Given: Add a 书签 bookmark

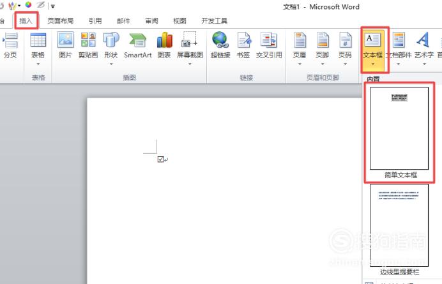Looking at the screenshot, I should [243, 45].
